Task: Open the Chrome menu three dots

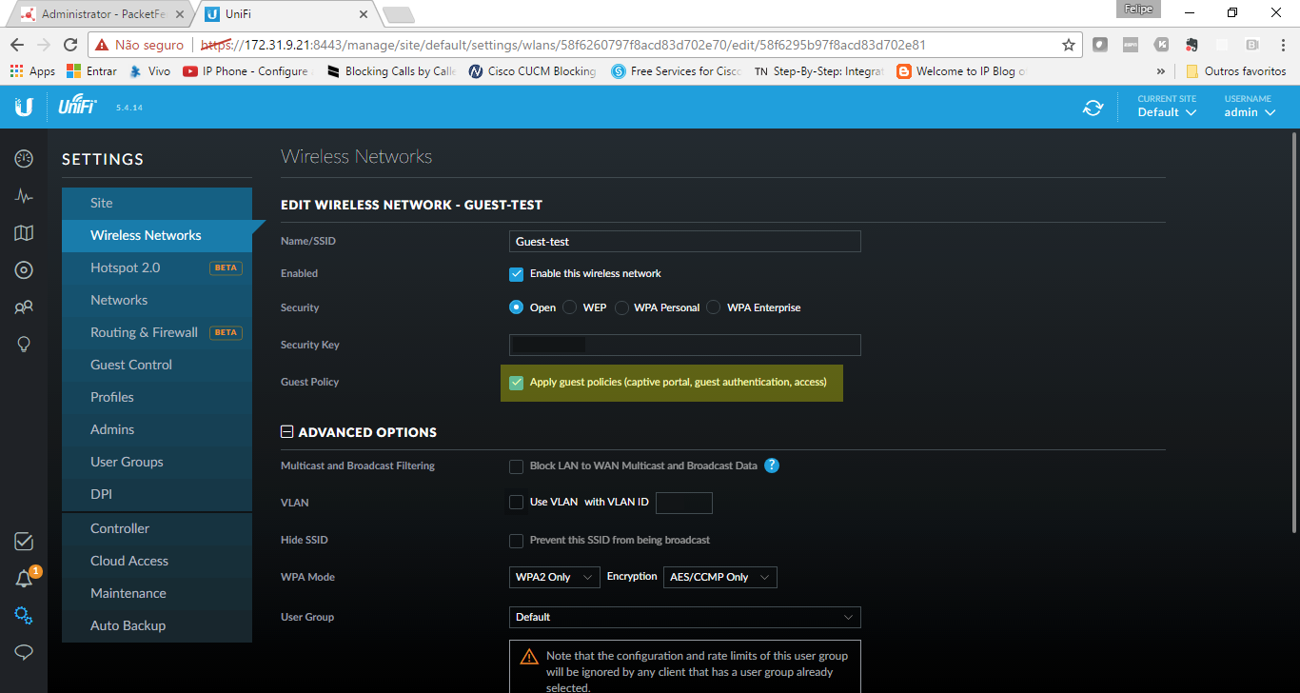Action: [x=1284, y=45]
